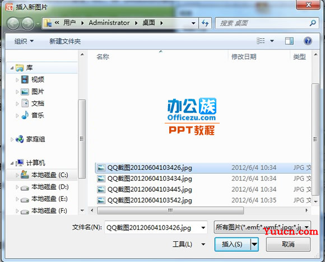Click the navigation pane vertical scrollbar
This screenshot has width=325, height=262.
point(82,139)
